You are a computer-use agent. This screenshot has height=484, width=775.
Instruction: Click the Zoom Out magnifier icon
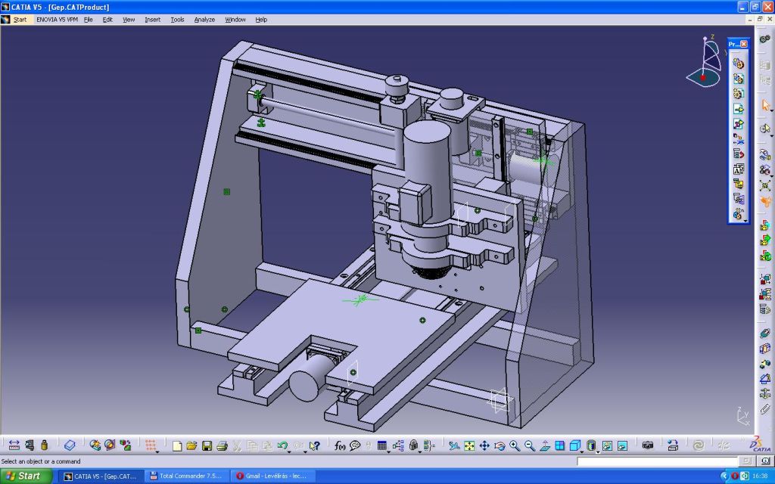[530, 445]
